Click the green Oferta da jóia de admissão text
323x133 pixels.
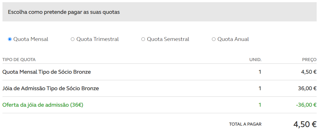click(x=43, y=105)
